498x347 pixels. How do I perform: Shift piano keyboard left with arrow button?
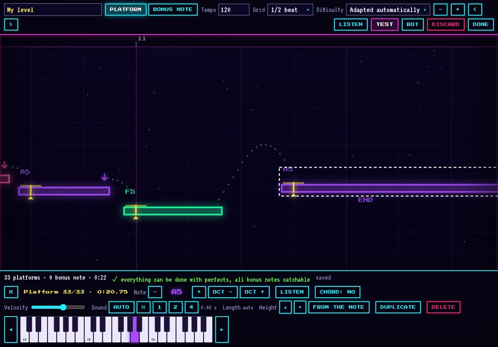[11, 330]
